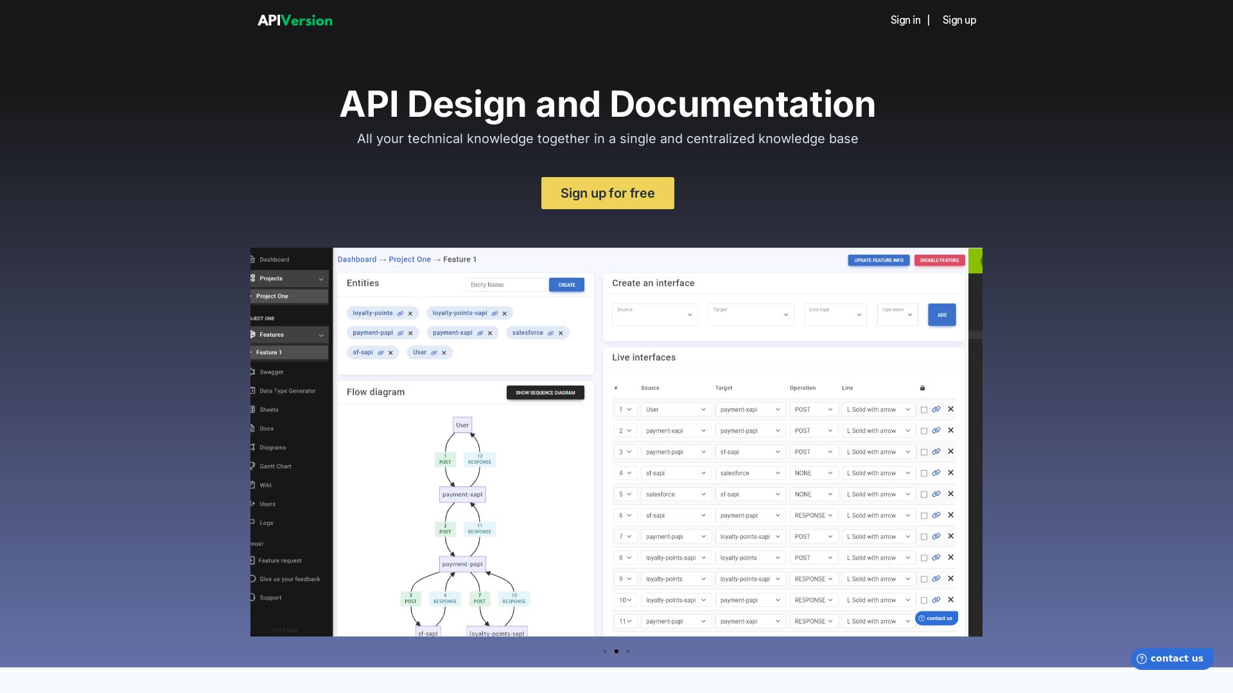This screenshot has width=1233, height=693.
Task: Click link icon on interface row 4
Action: [936, 473]
